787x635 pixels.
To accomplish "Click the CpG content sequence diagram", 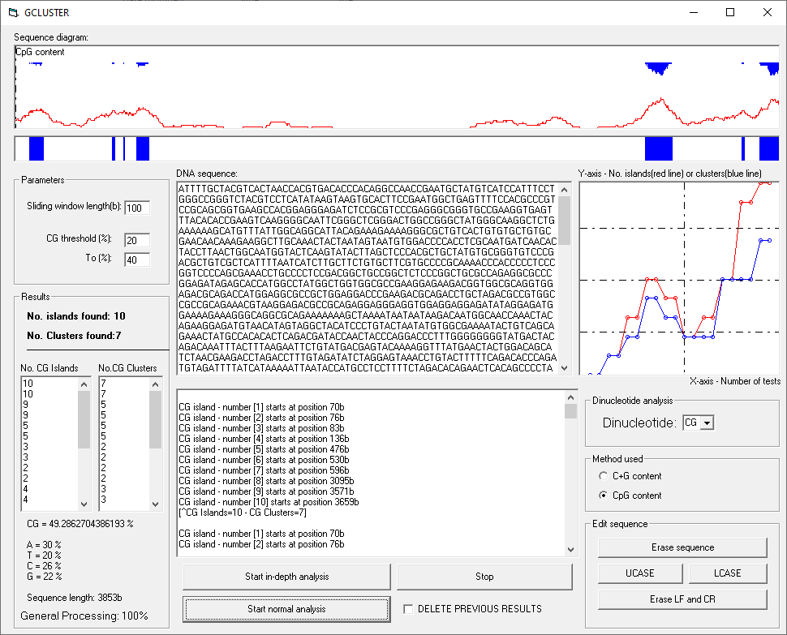I will click(397, 88).
